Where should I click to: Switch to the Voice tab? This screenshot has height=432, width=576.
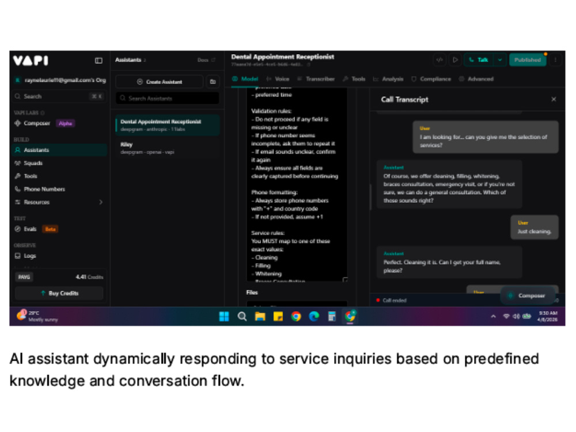pyautogui.click(x=278, y=79)
